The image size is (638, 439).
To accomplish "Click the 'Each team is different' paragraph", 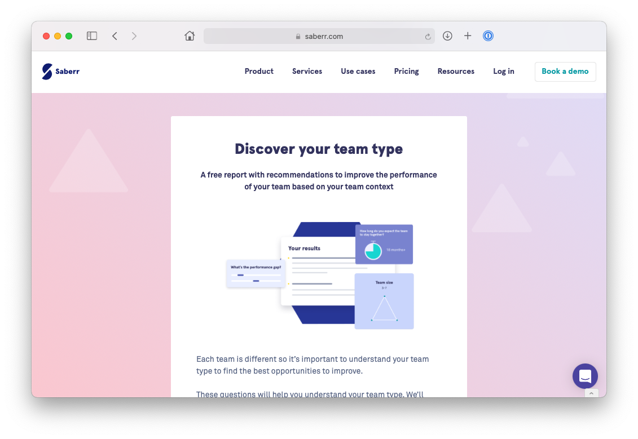I will click(x=313, y=365).
